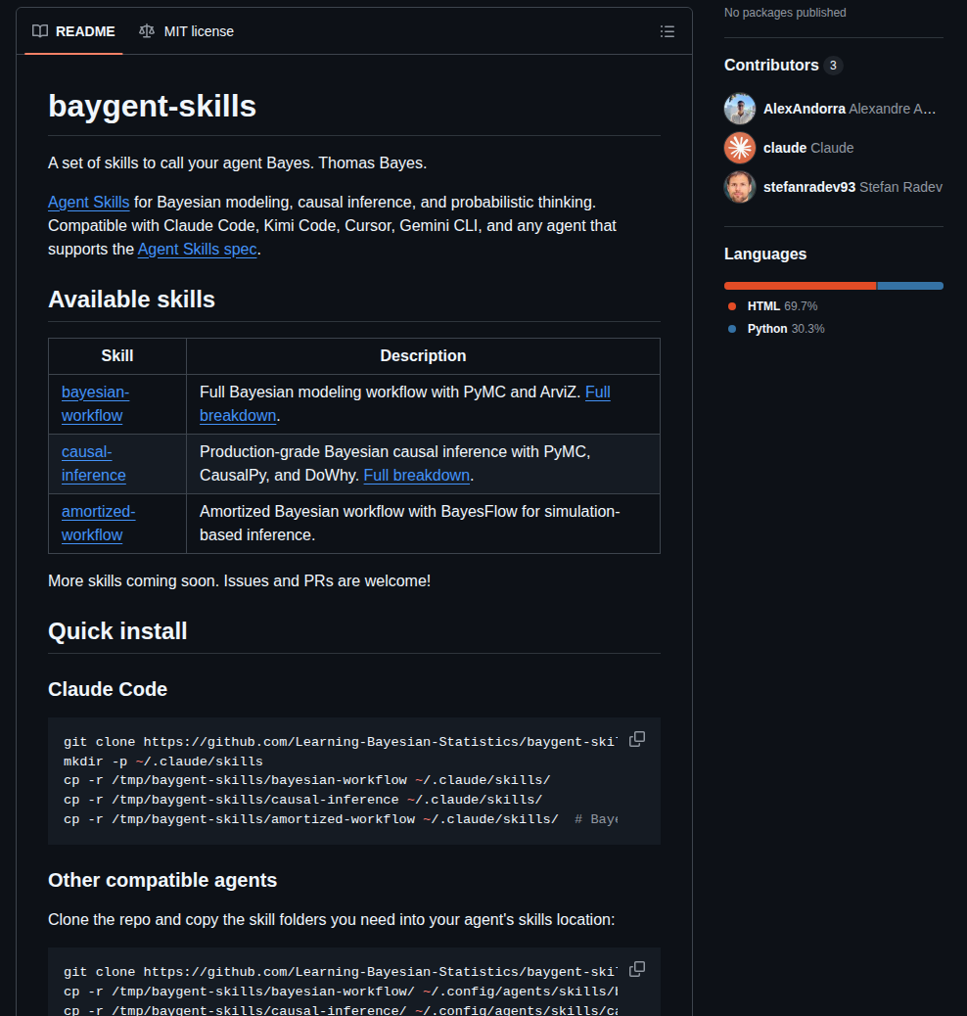Image resolution: width=967 pixels, height=1016 pixels.
Task: Click the baygent-skills heading
Action: pyautogui.click(x=153, y=107)
